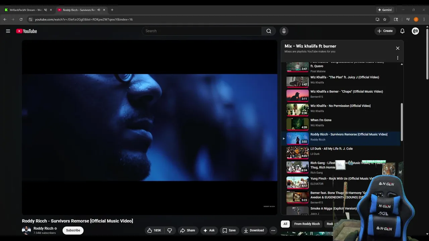The height and width of the screenshot is (241, 429).
Task: Subscribe to Roddy Ricch channel
Action: coord(73,230)
